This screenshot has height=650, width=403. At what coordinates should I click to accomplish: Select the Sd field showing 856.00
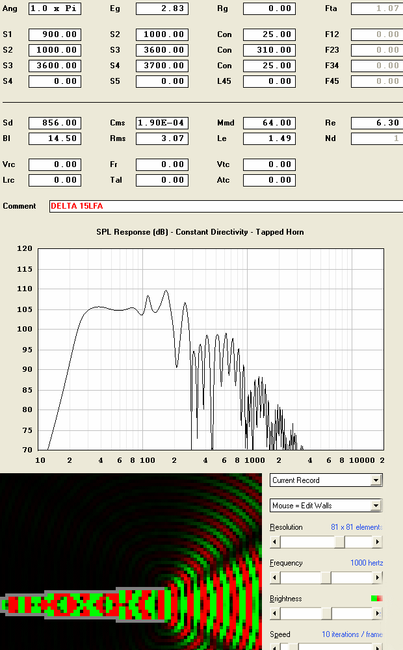55,123
